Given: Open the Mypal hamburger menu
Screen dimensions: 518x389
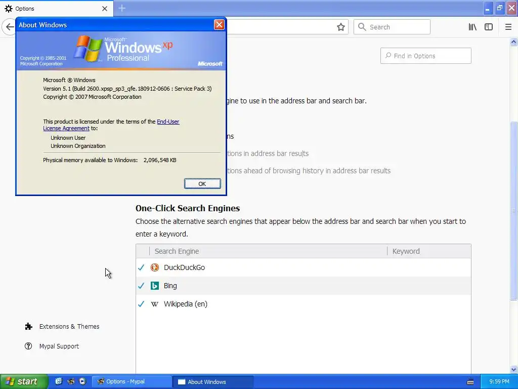Looking at the screenshot, I should [508, 27].
